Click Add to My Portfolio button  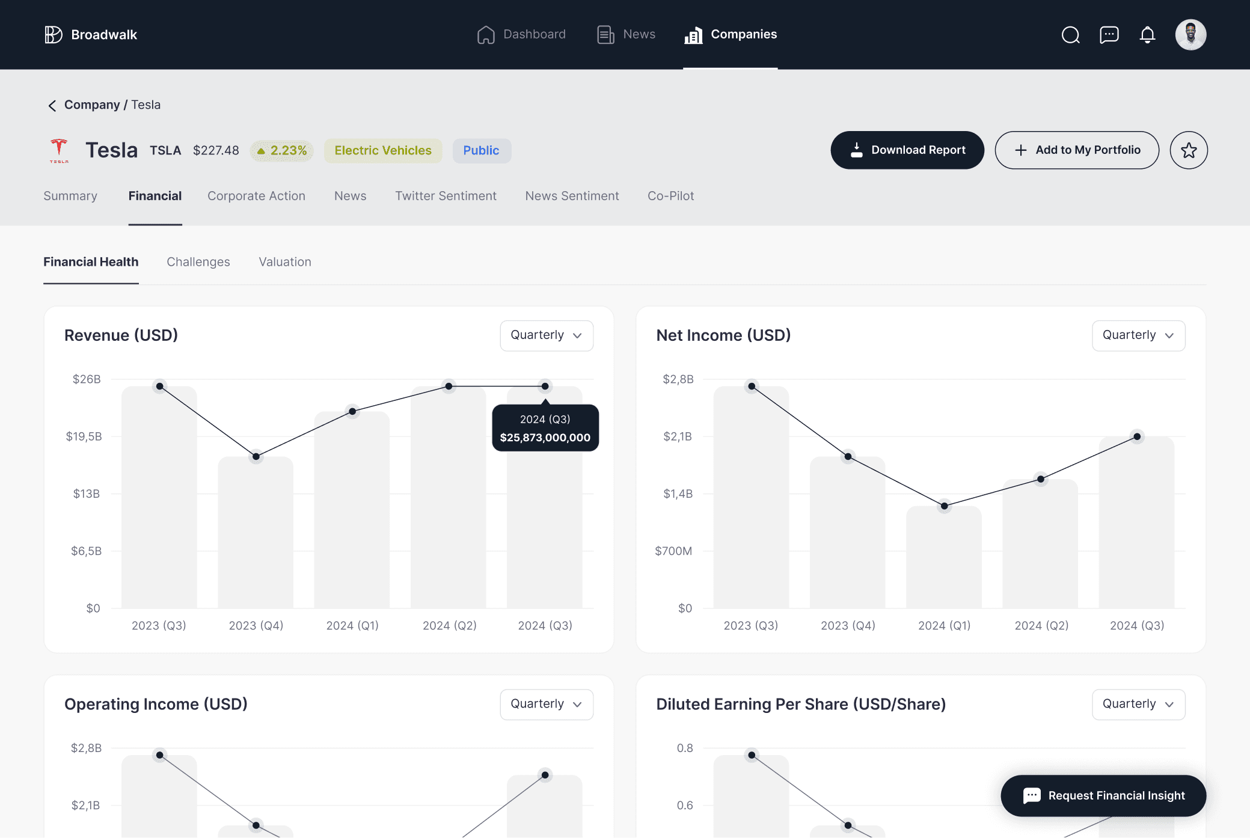1077,150
